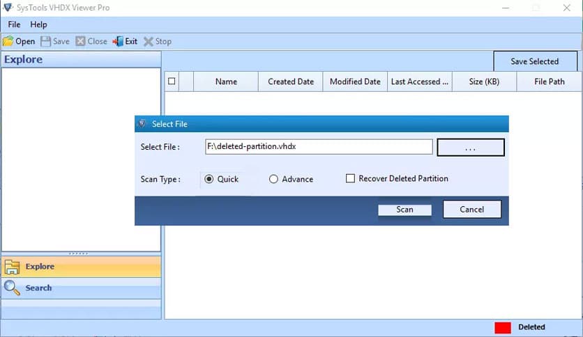This screenshot has width=583, height=337.
Task: Click the Save Selected button
Action: [535, 61]
